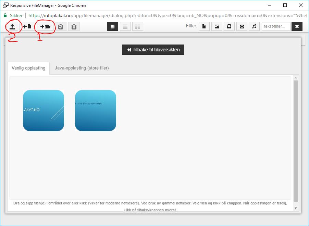This screenshot has height=226, width=309.
Task: Filter by archive files
Action: pyautogui.click(x=229, y=26)
